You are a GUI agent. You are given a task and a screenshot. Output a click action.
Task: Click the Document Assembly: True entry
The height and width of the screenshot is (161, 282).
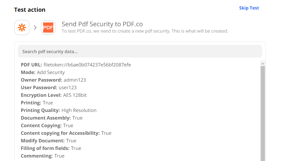[52, 118]
